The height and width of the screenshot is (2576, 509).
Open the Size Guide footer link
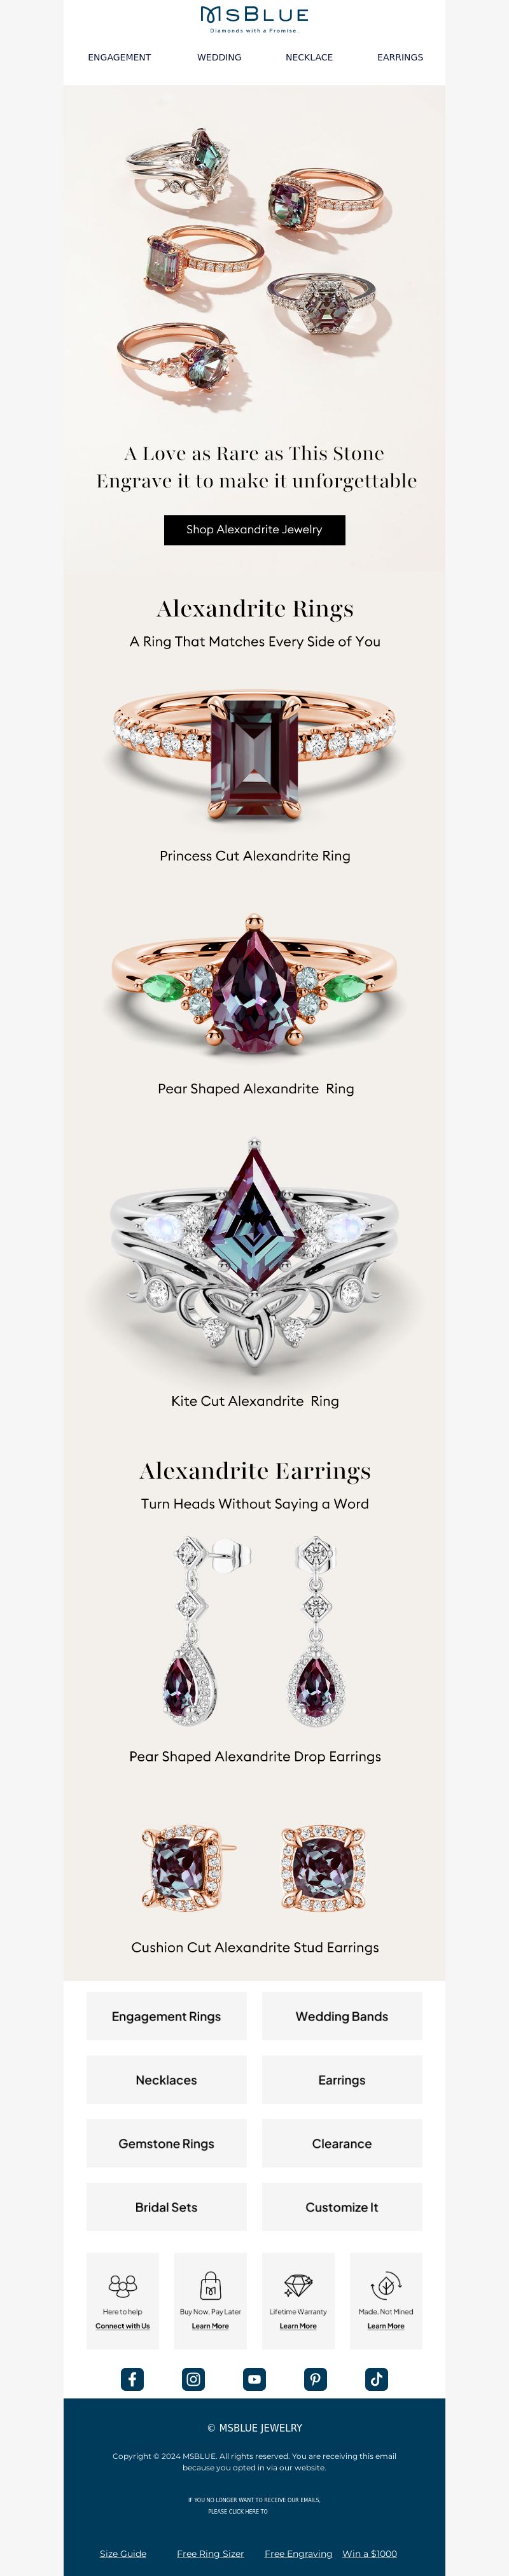click(123, 2553)
